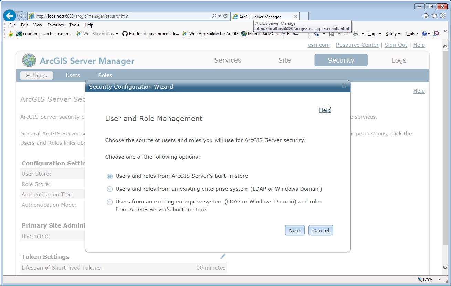
Task: Switch to the Logs tab
Action: 399,60
